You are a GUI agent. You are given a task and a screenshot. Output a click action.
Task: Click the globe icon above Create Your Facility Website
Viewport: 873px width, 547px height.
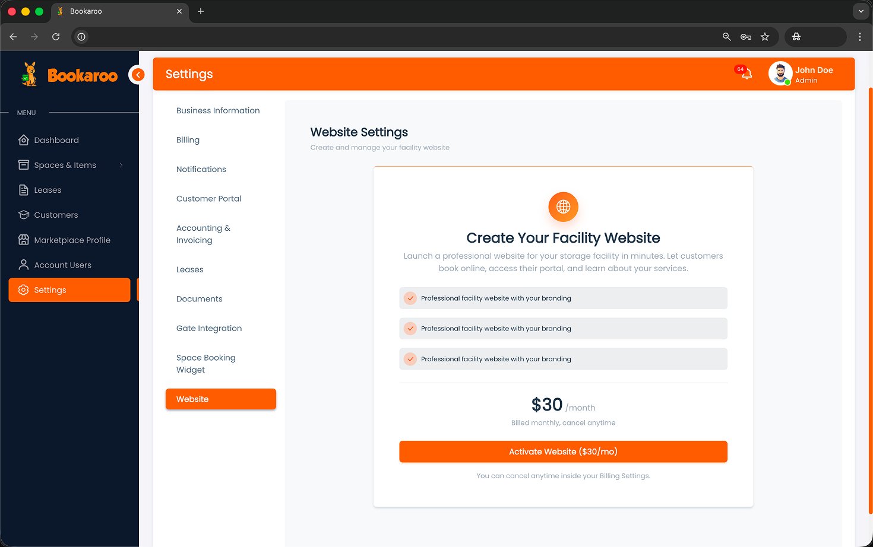pos(563,207)
